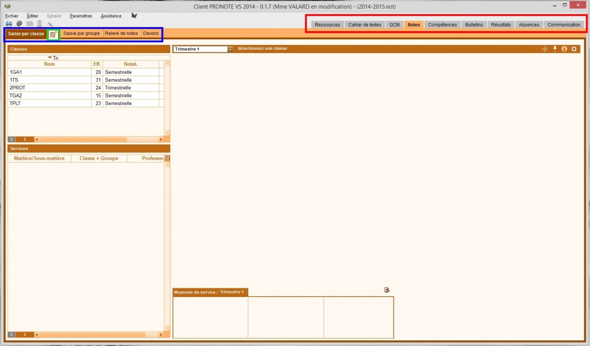Image resolution: width=590 pixels, height=346 pixels.
Task: Click the document icon above the Moyenne table
Action: tap(387, 290)
